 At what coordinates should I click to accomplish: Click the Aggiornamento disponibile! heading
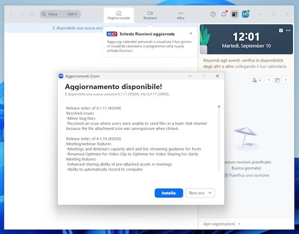(x=113, y=86)
